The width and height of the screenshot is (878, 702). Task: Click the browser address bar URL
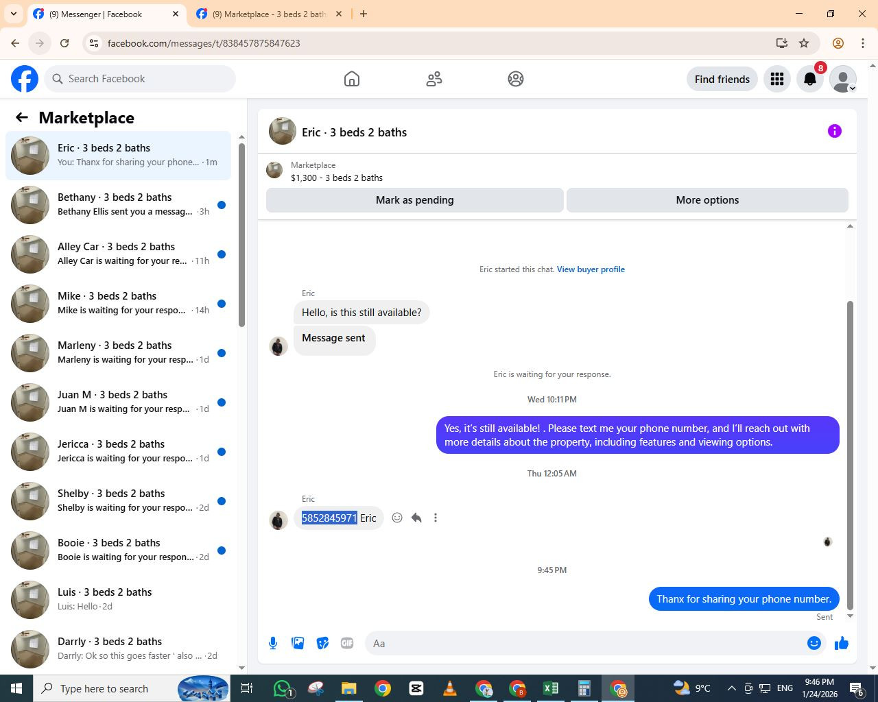point(204,43)
